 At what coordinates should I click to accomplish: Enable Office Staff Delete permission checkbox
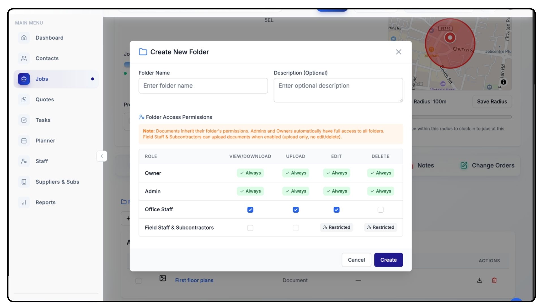click(381, 210)
